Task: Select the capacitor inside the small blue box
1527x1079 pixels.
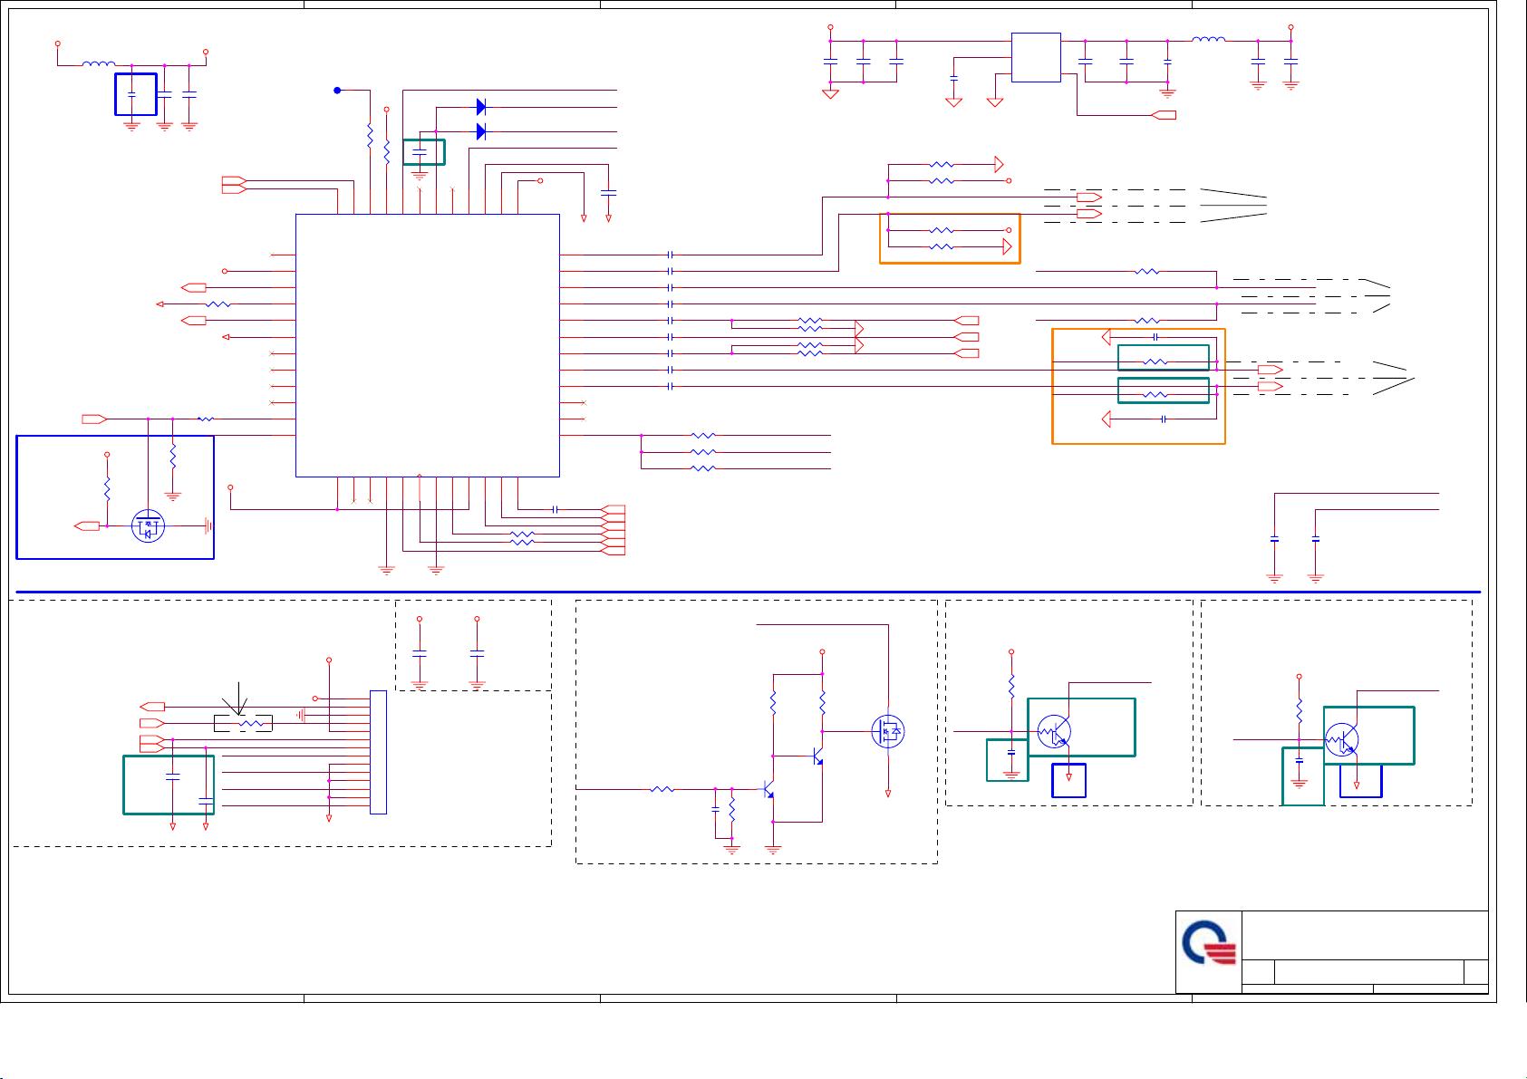Action: (x=131, y=94)
